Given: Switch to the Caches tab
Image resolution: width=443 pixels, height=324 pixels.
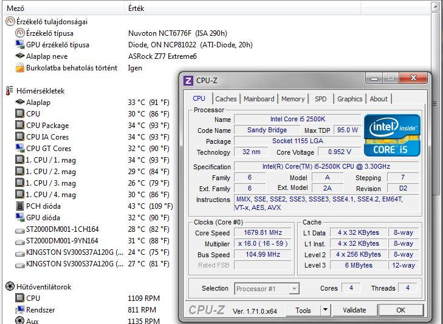Looking at the screenshot, I should (225, 99).
